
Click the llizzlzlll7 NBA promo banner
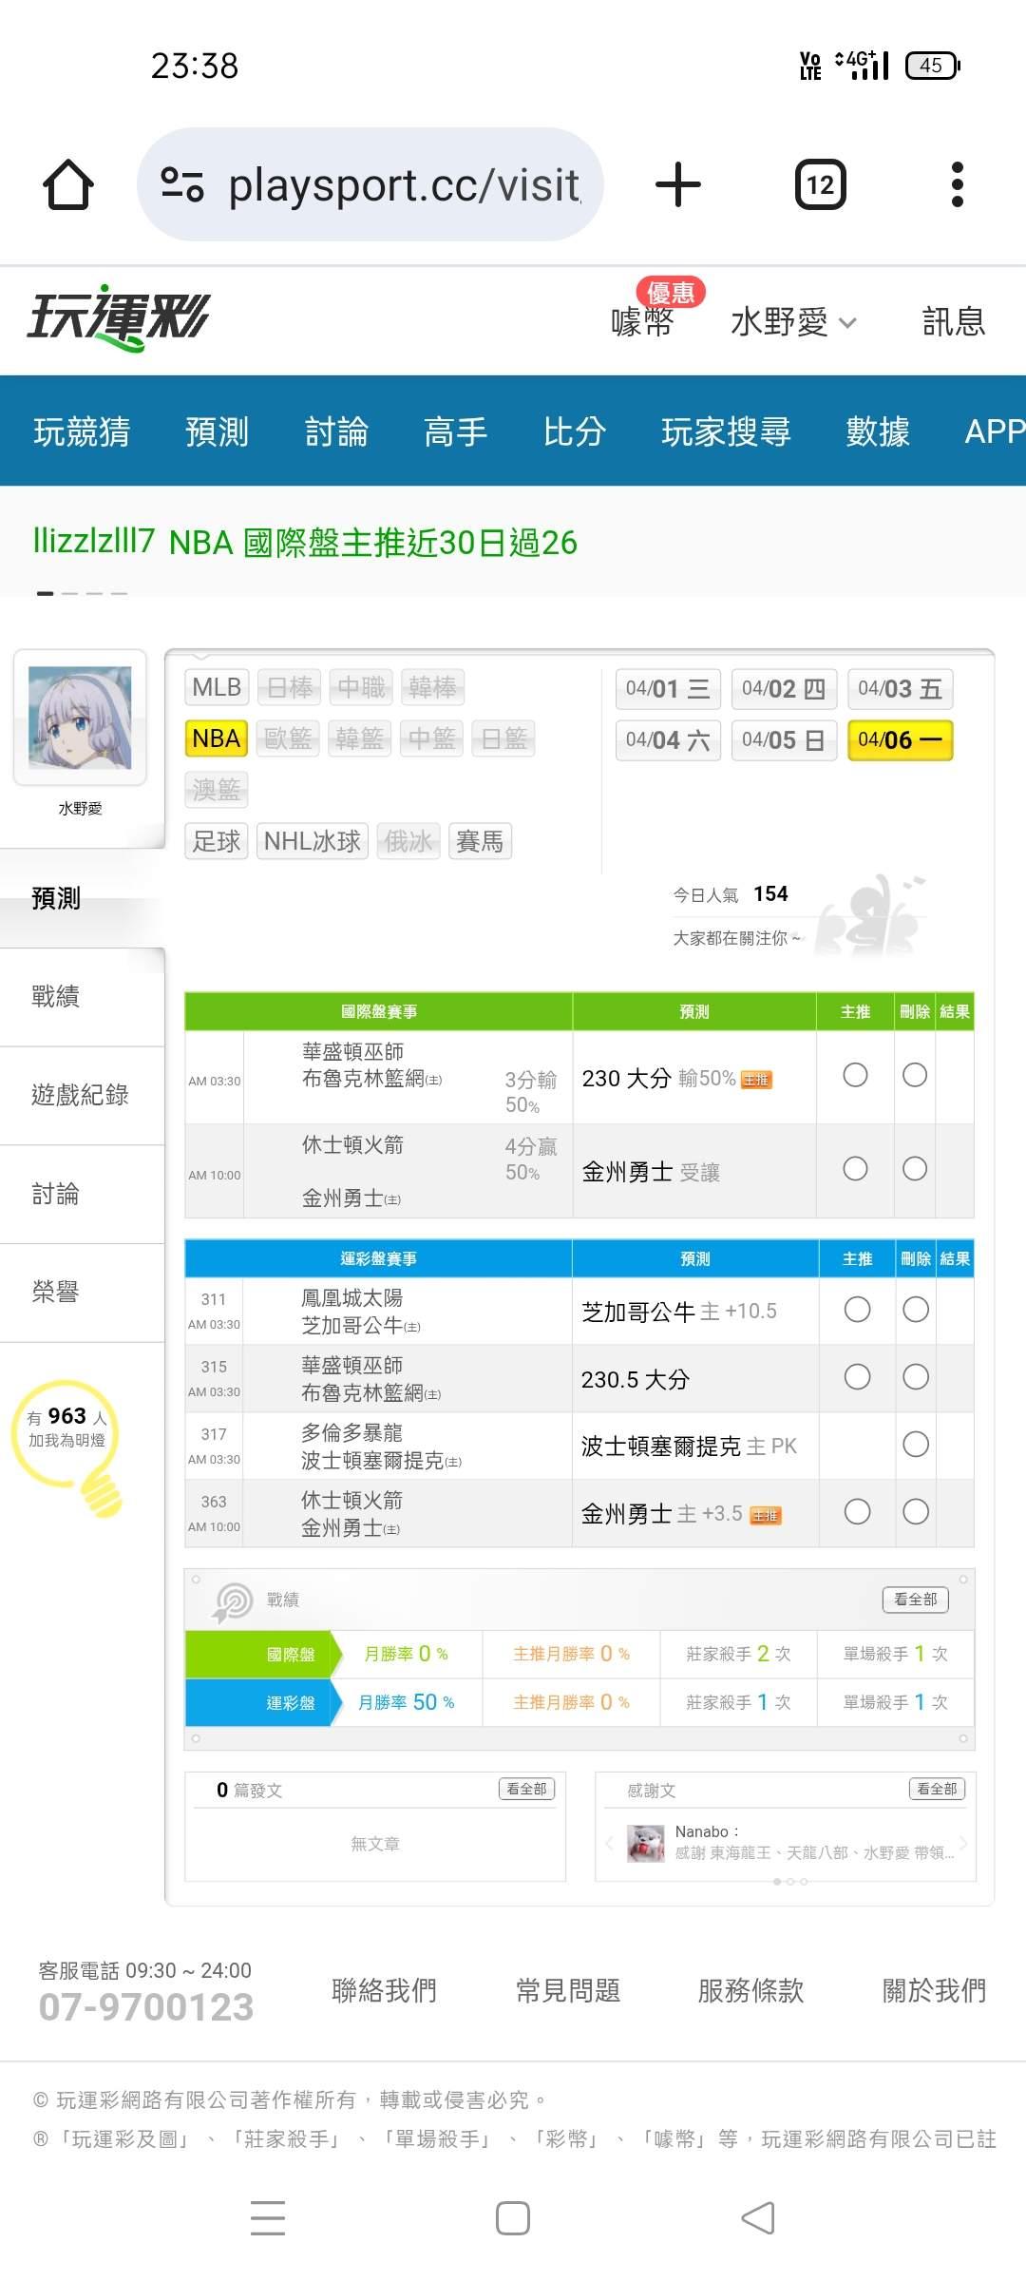[x=305, y=542]
